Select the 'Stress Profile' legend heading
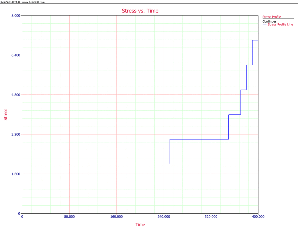Image resolution: width=298 pixels, height=230 pixels. click(x=271, y=17)
